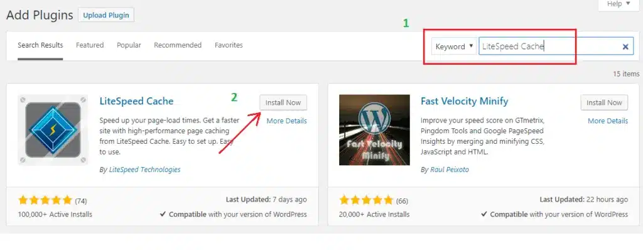Viewport: 643px width, 250px height.
Task: Visit the Raul Peixoto author link
Action: tap(450, 170)
